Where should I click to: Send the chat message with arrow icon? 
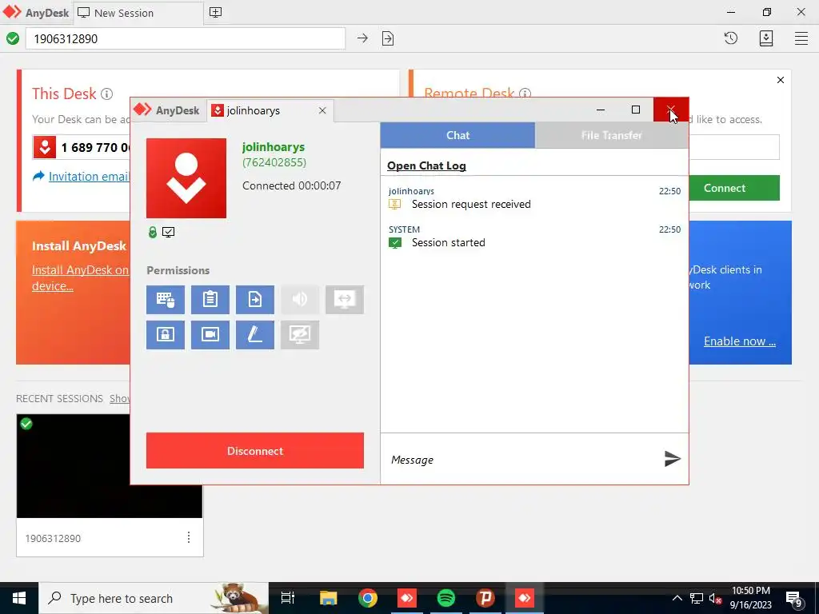(672, 459)
